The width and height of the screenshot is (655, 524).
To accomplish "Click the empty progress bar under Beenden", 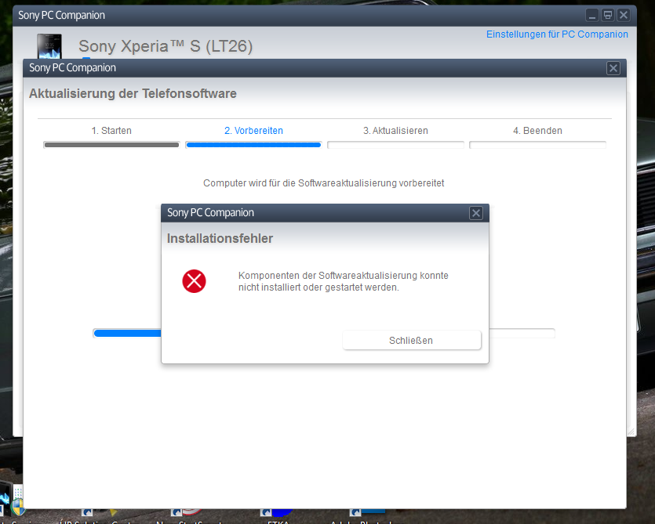I will (x=537, y=145).
